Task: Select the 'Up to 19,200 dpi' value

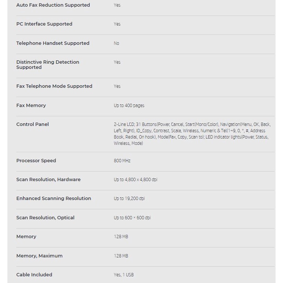Action: coord(129,199)
